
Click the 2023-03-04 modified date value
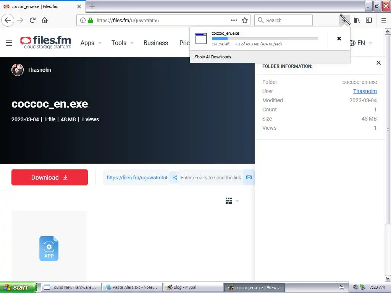pos(363,100)
